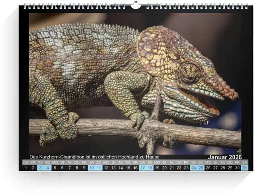Select day 1 in the calendar strip
This screenshot has height=194, width=254.
coord(26,168)
